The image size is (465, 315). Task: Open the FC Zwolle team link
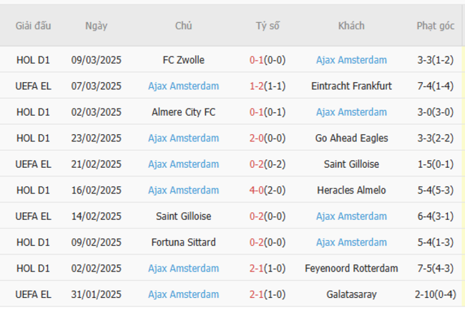point(183,60)
